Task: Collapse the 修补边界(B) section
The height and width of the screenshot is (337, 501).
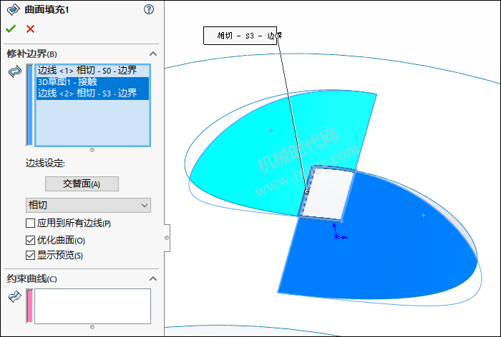Action: (x=153, y=54)
